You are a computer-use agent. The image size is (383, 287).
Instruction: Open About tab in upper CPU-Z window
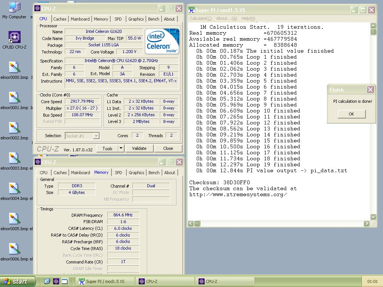click(169, 19)
